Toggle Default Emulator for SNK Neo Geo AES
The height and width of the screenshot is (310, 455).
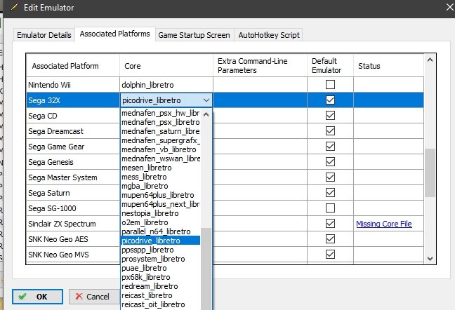(x=330, y=238)
